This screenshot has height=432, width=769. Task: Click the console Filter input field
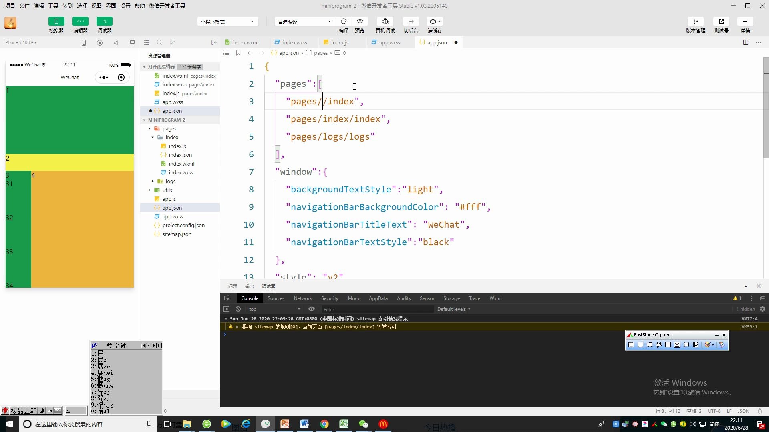[x=378, y=309]
